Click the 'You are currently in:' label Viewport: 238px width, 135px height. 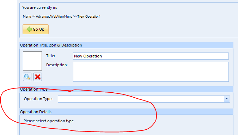click(39, 7)
